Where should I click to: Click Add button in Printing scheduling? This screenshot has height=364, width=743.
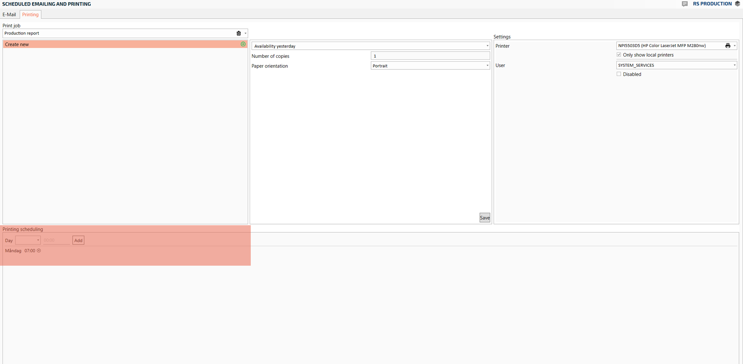[x=78, y=240]
